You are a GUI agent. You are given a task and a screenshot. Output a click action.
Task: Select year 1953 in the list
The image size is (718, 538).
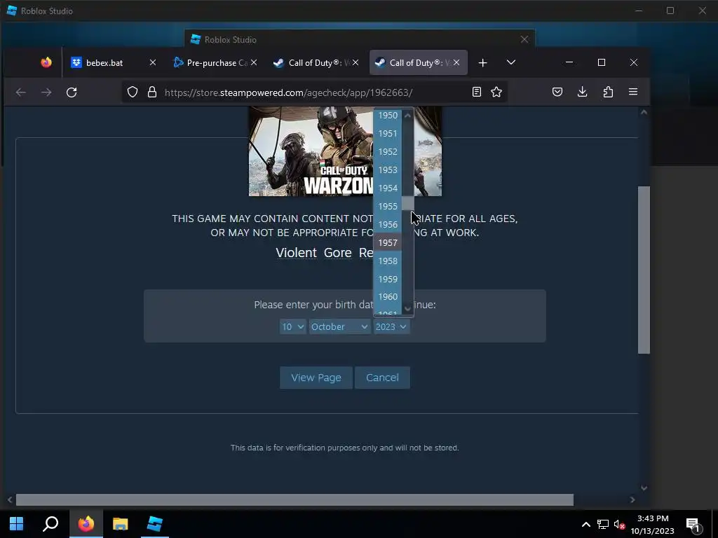coord(388,170)
